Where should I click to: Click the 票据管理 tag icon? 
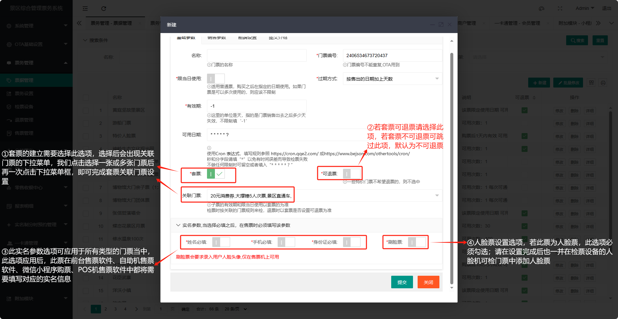(x=9, y=80)
